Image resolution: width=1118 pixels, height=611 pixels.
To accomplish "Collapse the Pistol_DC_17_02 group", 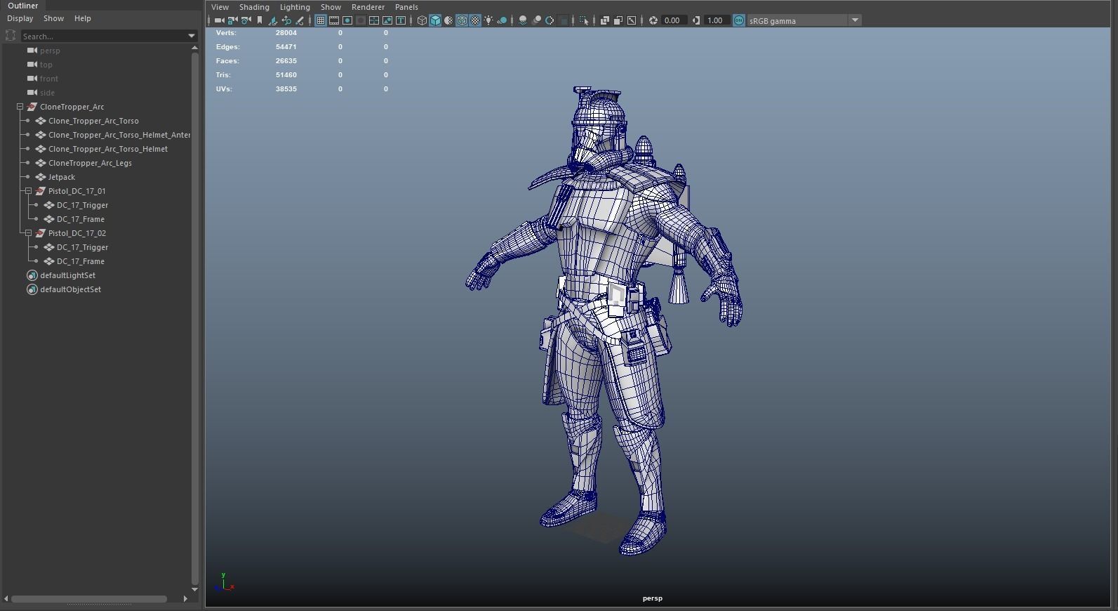I will [28, 233].
